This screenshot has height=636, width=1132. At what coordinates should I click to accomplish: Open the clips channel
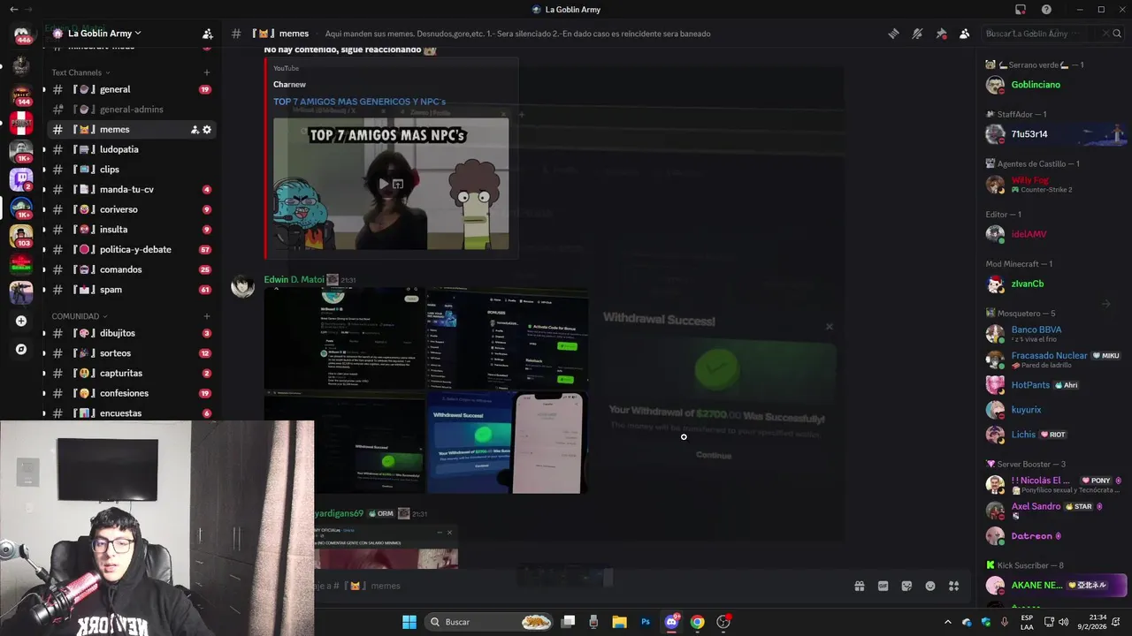click(131, 170)
